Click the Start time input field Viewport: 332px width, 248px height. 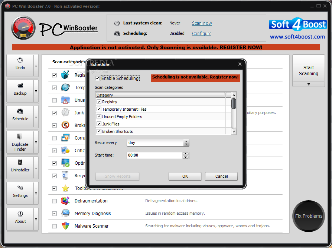154,155
